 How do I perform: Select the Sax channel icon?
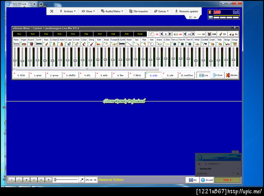[x=137, y=44]
